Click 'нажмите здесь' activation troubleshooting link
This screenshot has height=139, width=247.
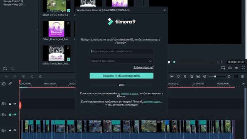152,102
